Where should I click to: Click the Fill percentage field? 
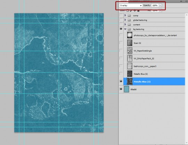[x=155, y=11]
